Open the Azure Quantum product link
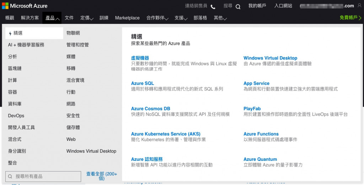The image size is (364, 185). coord(260,159)
